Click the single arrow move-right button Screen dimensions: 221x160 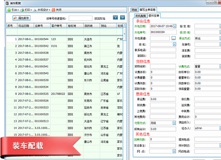pos(115,18)
